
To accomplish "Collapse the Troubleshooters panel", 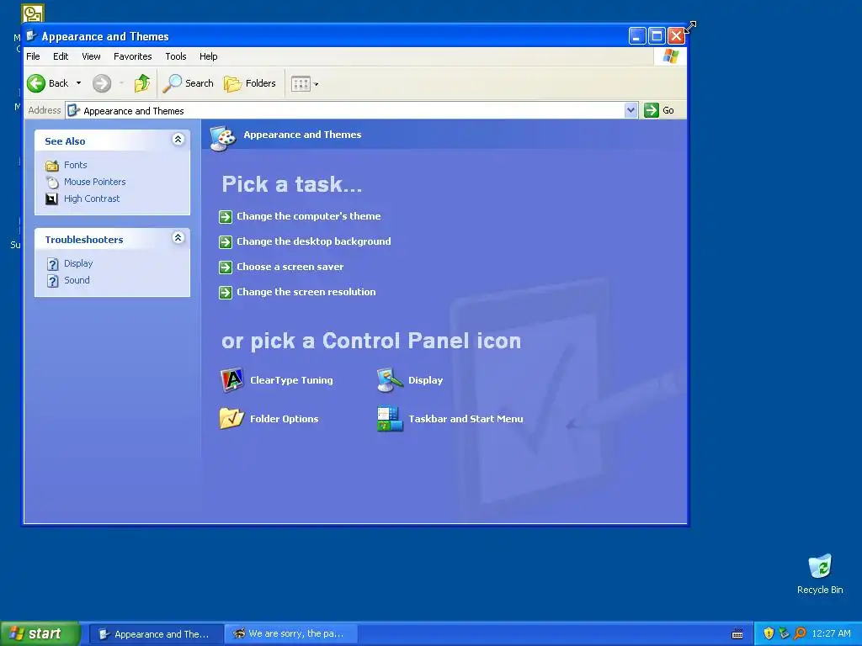I will tap(178, 238).
